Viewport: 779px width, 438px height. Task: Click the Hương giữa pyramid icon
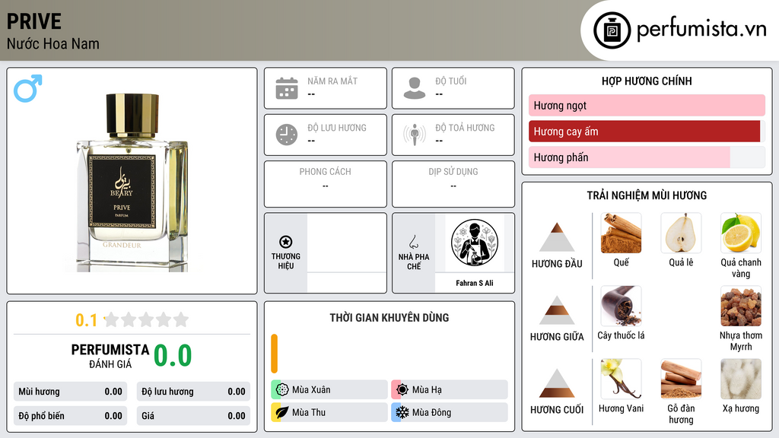click(x=557, y=310)
